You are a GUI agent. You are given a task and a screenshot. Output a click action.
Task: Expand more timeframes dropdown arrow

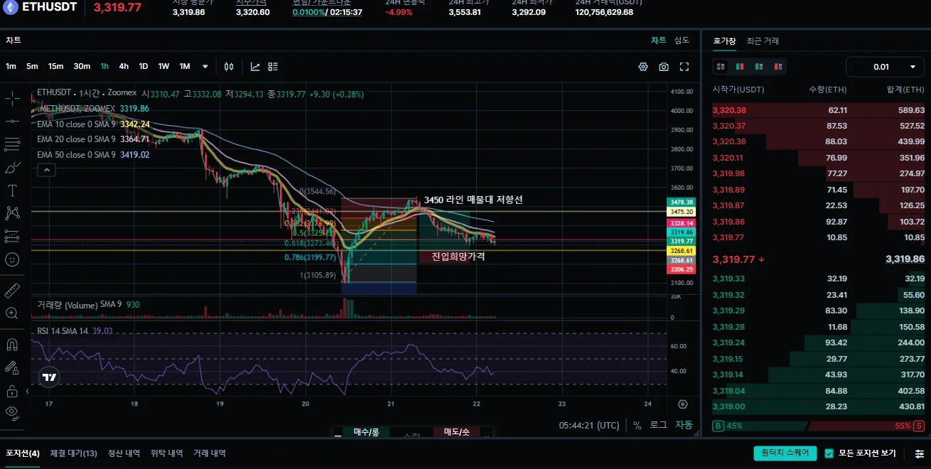click(x=205, y=66)
